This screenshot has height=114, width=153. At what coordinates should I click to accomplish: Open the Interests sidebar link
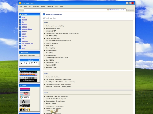24,27
